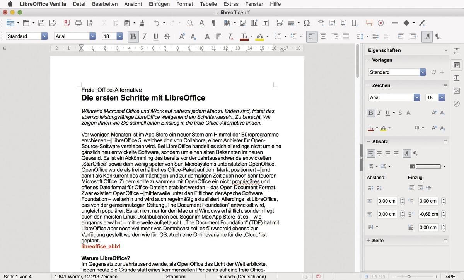Update the selected style via refresh button
The height and width of the screenshot is (280, 464).
tap(434, 72)
